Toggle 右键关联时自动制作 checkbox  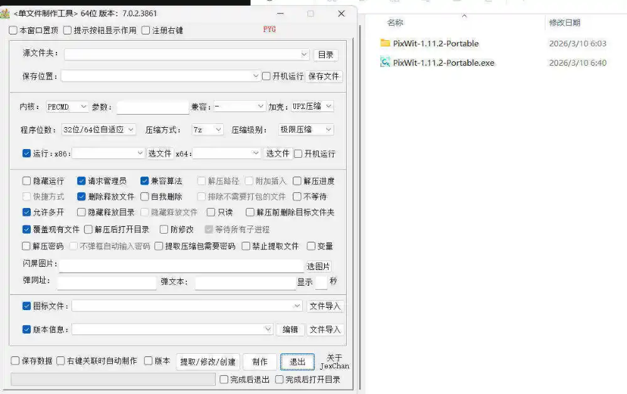(x=60, y=361)
